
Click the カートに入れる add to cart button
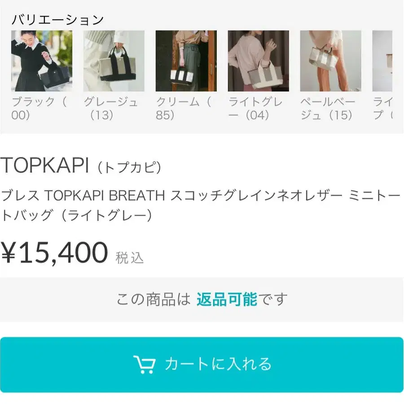(202, 364)
